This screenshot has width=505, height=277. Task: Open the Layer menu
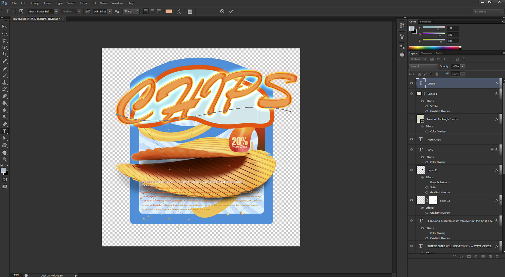point(48,3)
